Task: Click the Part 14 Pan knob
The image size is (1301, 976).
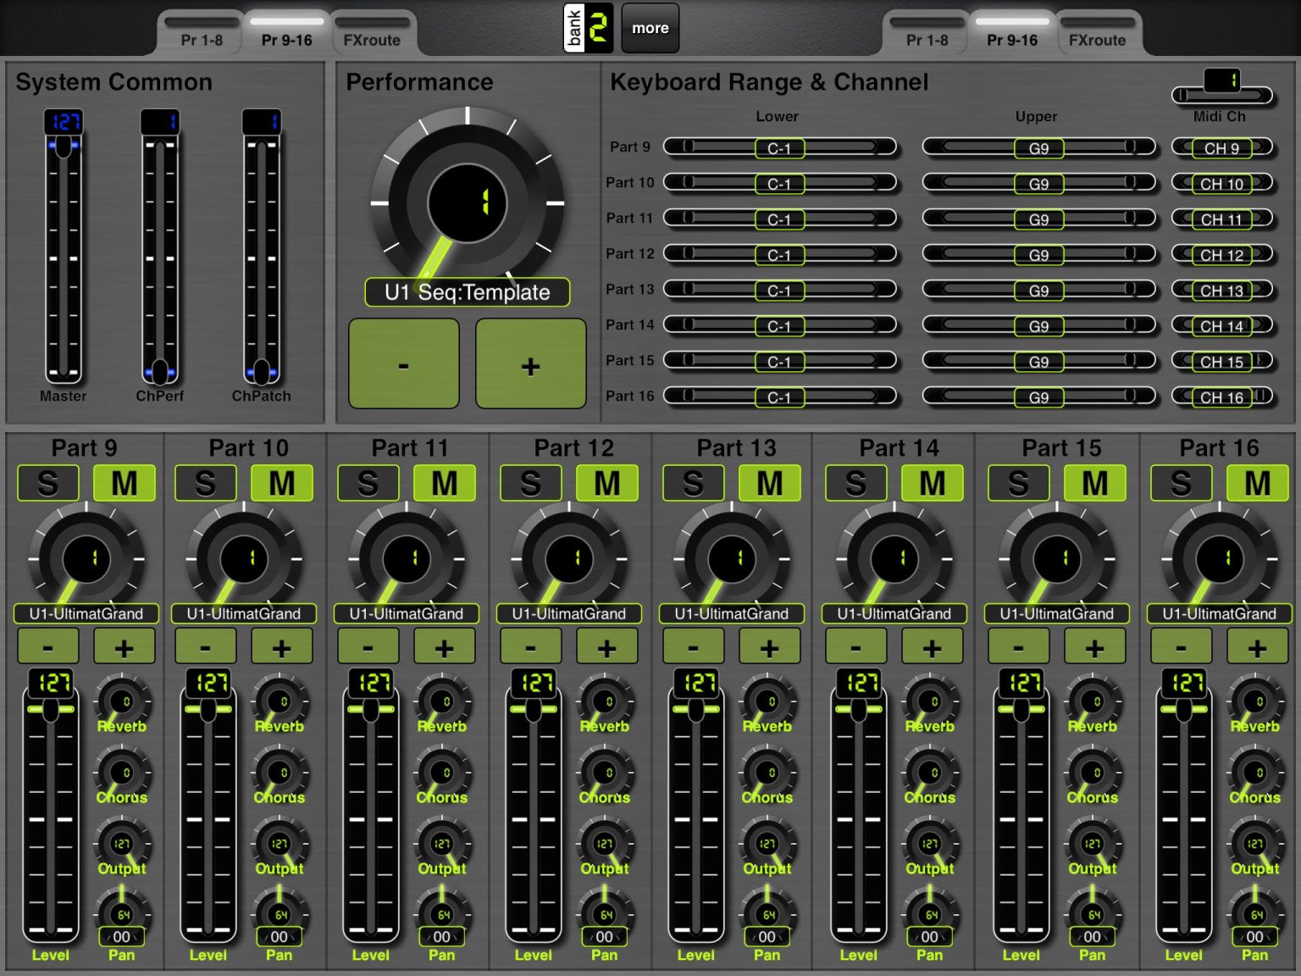Action: pos(930,913)
